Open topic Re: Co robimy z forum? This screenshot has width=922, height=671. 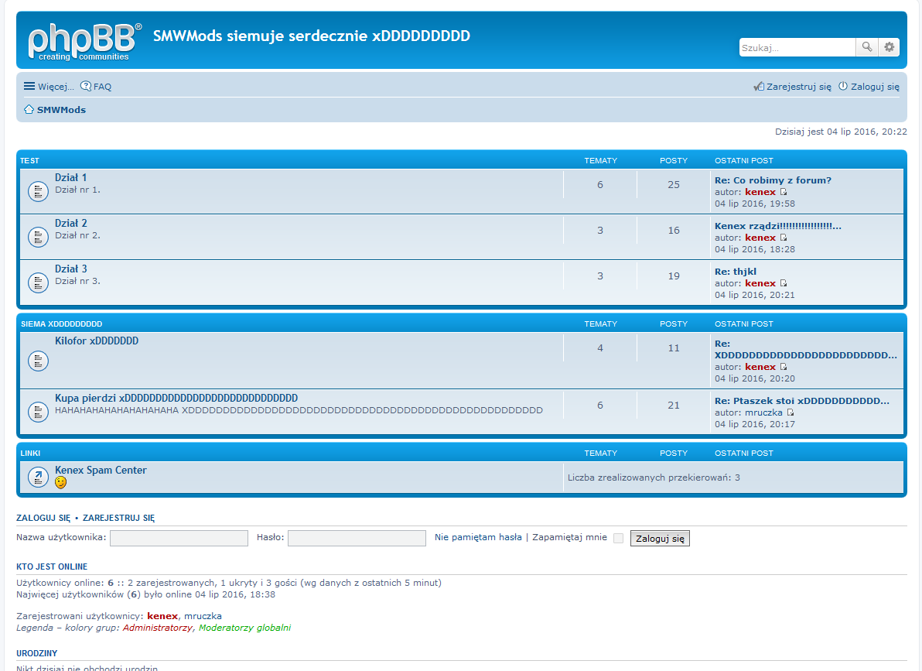(x=773, y=180)
